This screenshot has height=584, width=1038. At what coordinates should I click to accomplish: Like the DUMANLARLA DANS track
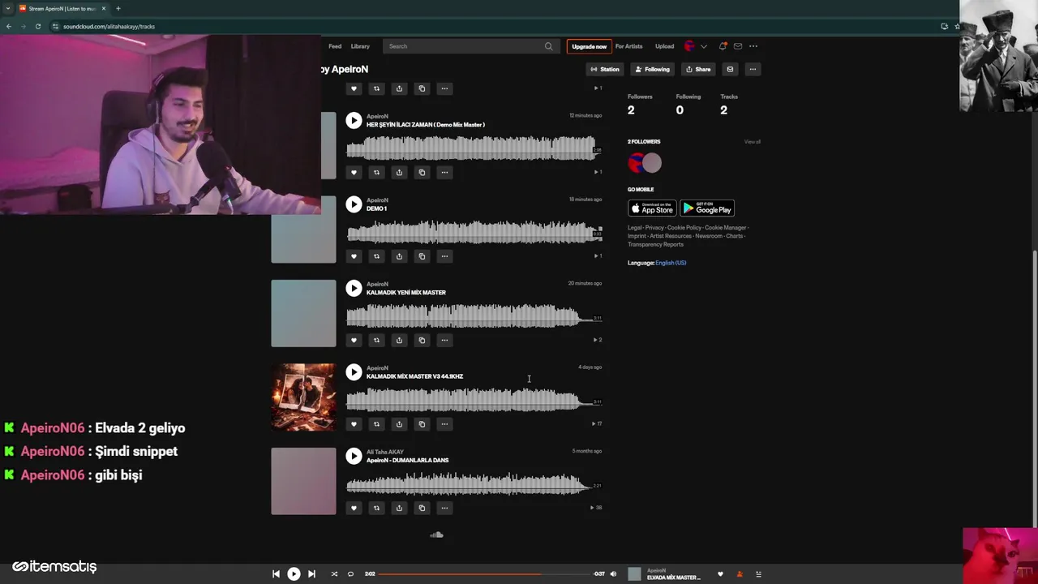(354, 508)
